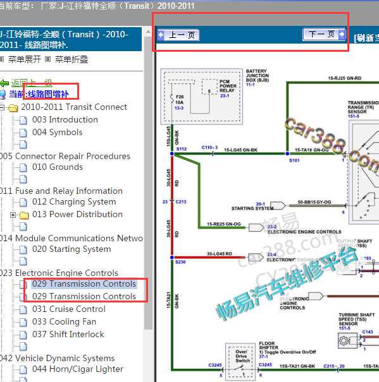
Task: Click the 23-2 Electronic Engine Controls reference
Action: pyautogui.click(x=272, y=227)
